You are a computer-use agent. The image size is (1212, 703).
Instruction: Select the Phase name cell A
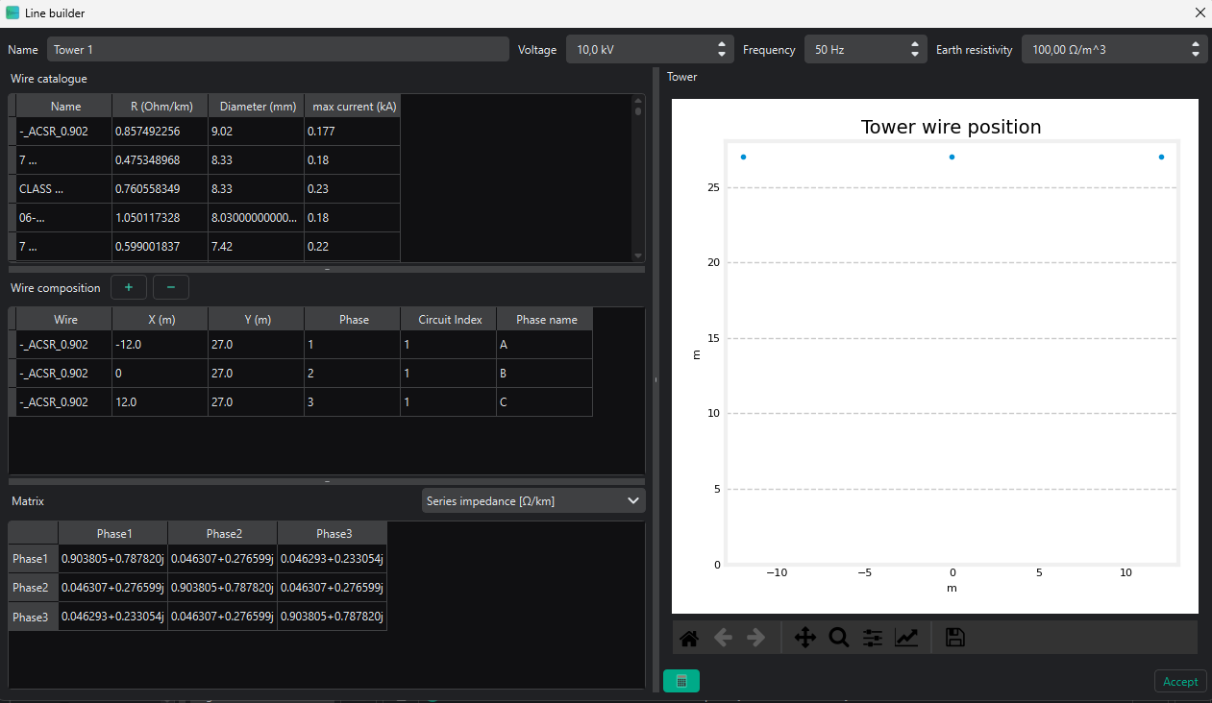[545, 345]
